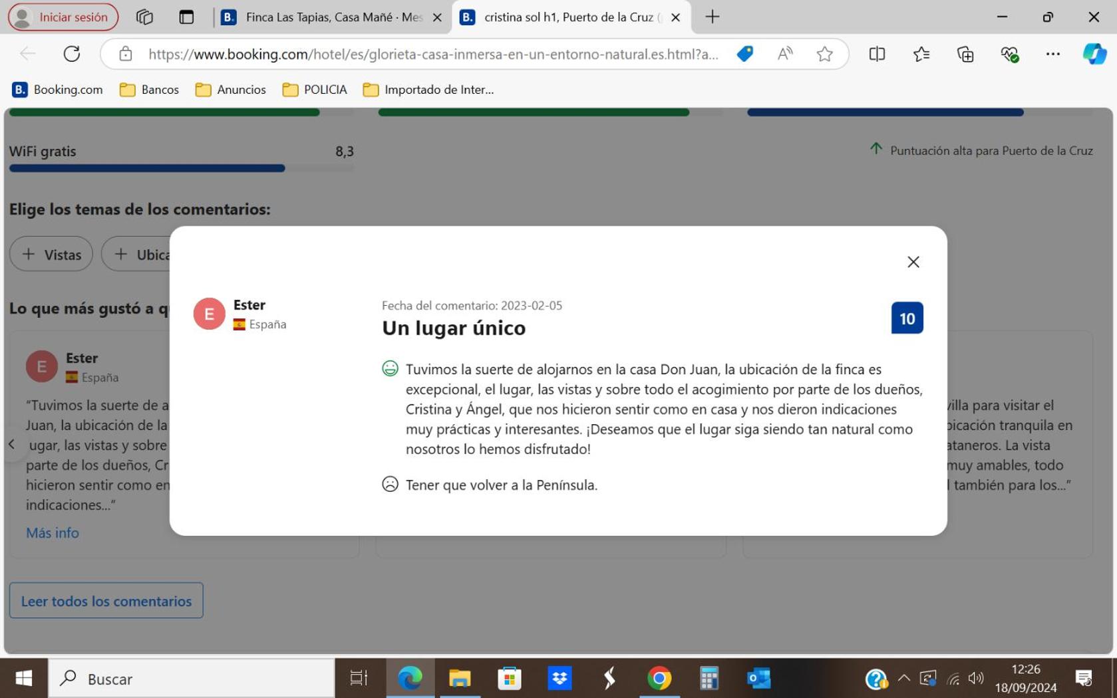
Task: Click the WiFi gratis score bar
Action: tap(182, 168)
